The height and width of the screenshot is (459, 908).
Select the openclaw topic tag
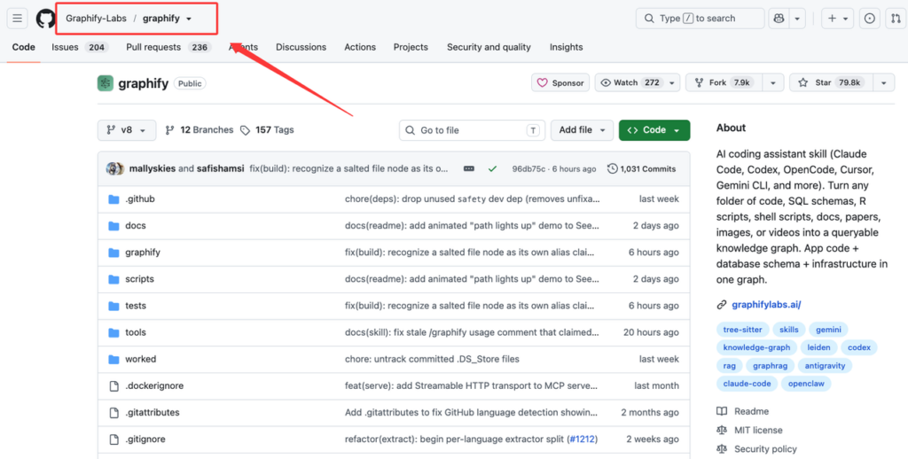805,383
